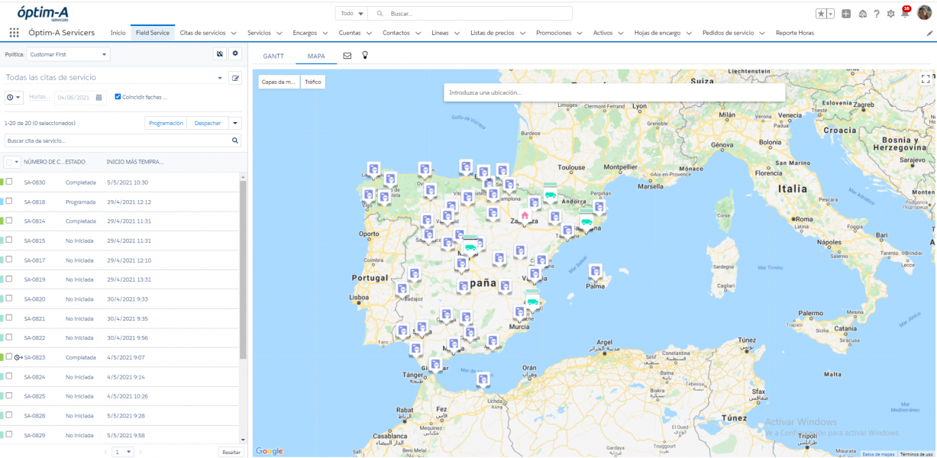Click the calendar icon in date field
Screen dimensions: 937x458
tap(99, 97)
